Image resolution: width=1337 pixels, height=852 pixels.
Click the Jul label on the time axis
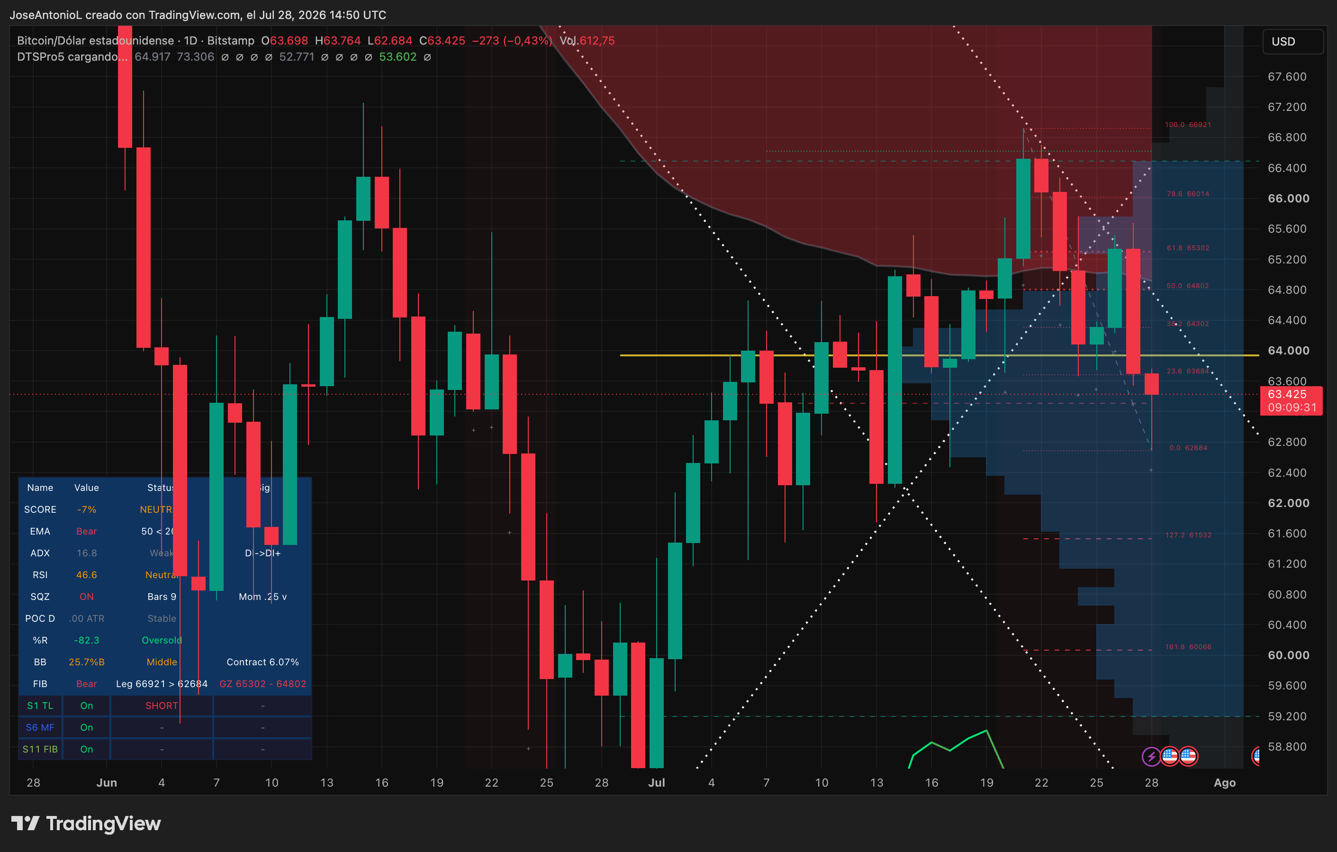coord(656,782)
